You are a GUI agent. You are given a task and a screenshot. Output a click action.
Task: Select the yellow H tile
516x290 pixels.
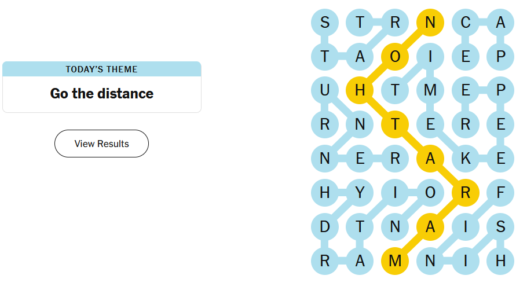tap(360, 90)
